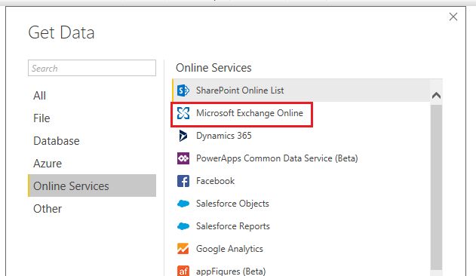The width and height of the screenshot is (476, 276).
Task: Select the Online Services category
Action: click(x=92, y=186)
